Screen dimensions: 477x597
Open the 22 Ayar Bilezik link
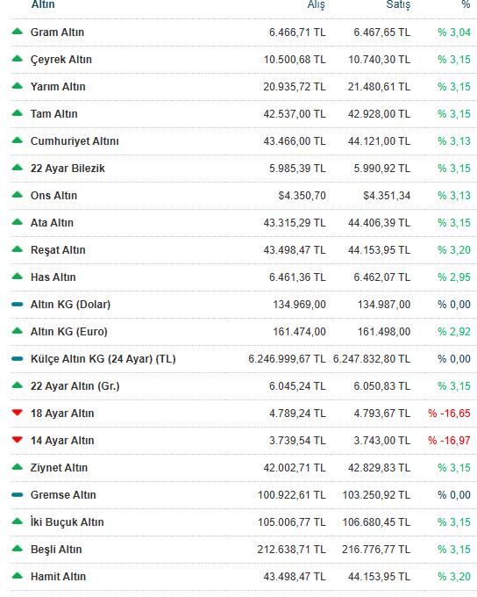pos(68,169)
